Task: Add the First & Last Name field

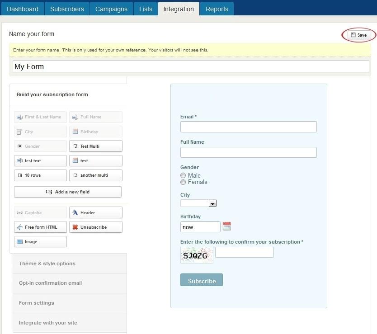Action: [40, 117]
